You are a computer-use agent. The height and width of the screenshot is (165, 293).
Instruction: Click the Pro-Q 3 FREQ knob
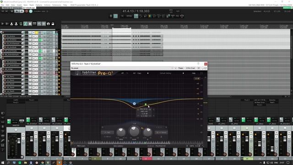pos(121,132)
